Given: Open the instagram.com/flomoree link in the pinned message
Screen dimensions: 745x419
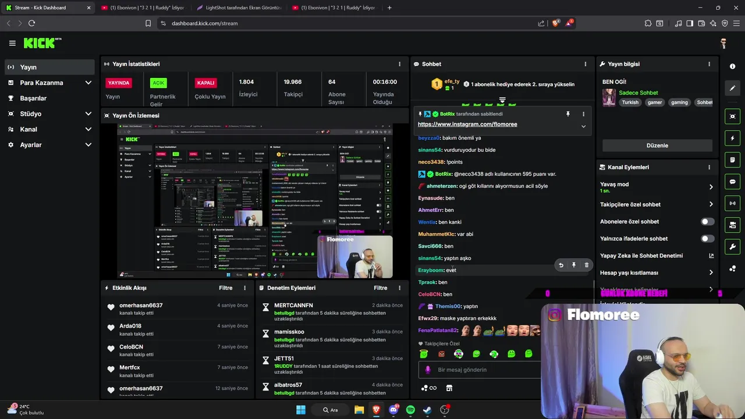Looking at the screenshot, I should tap(467, 125).
